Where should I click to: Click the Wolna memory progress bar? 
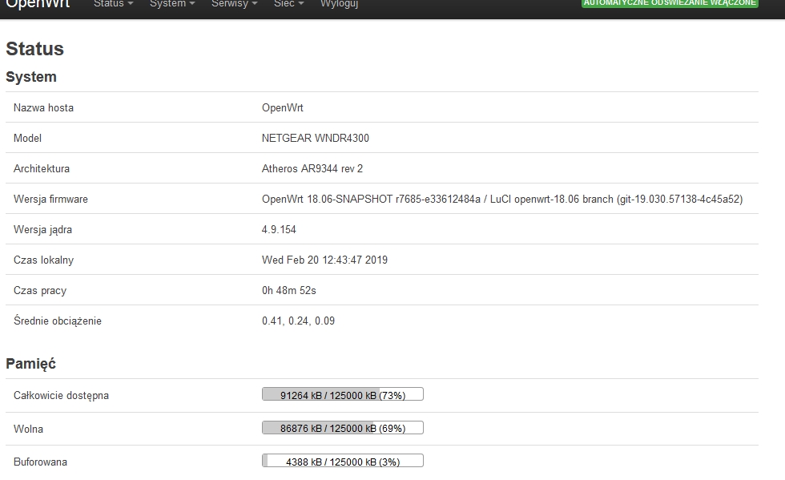pos(342,429)
